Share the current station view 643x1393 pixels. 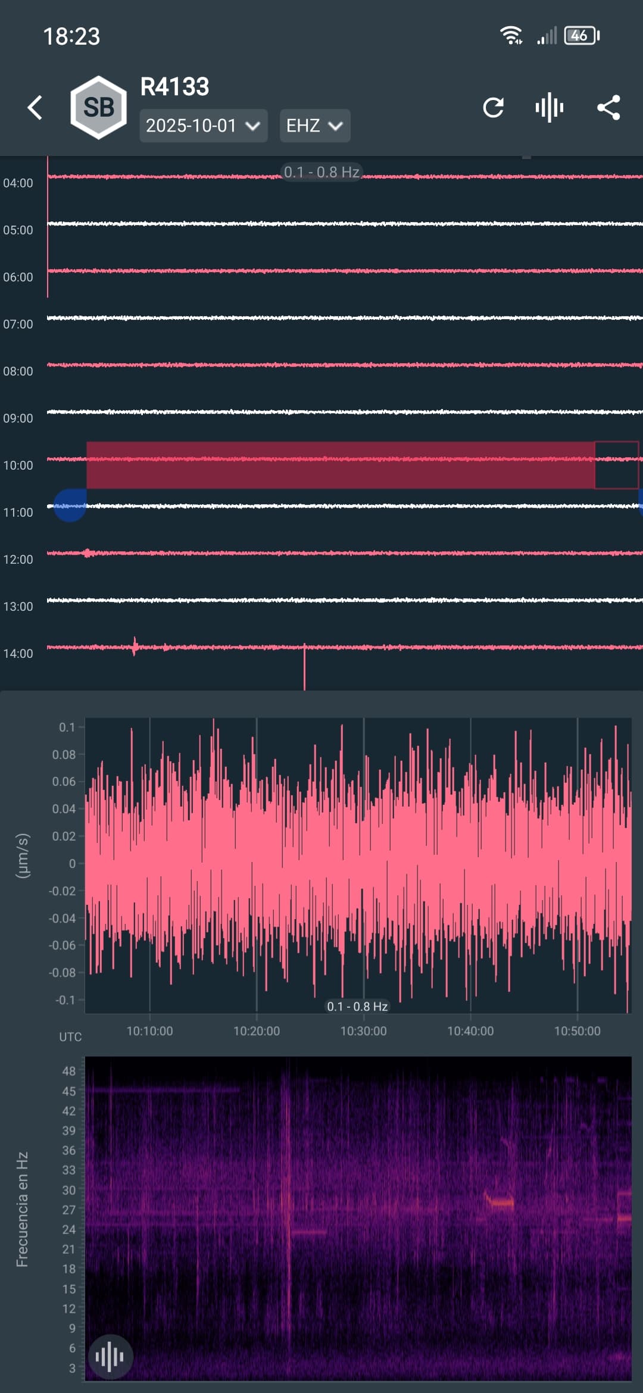coord(608,108)
